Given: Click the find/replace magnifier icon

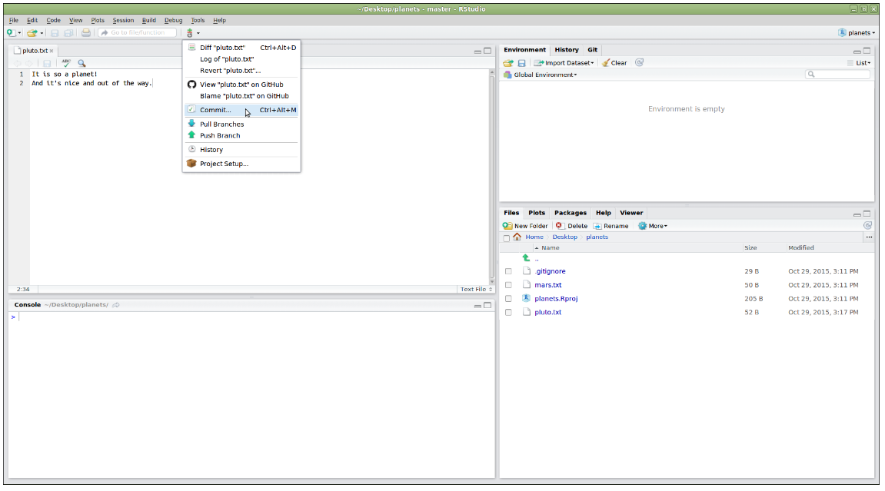Looking at the screenshot, I should [x=82, y=63].
